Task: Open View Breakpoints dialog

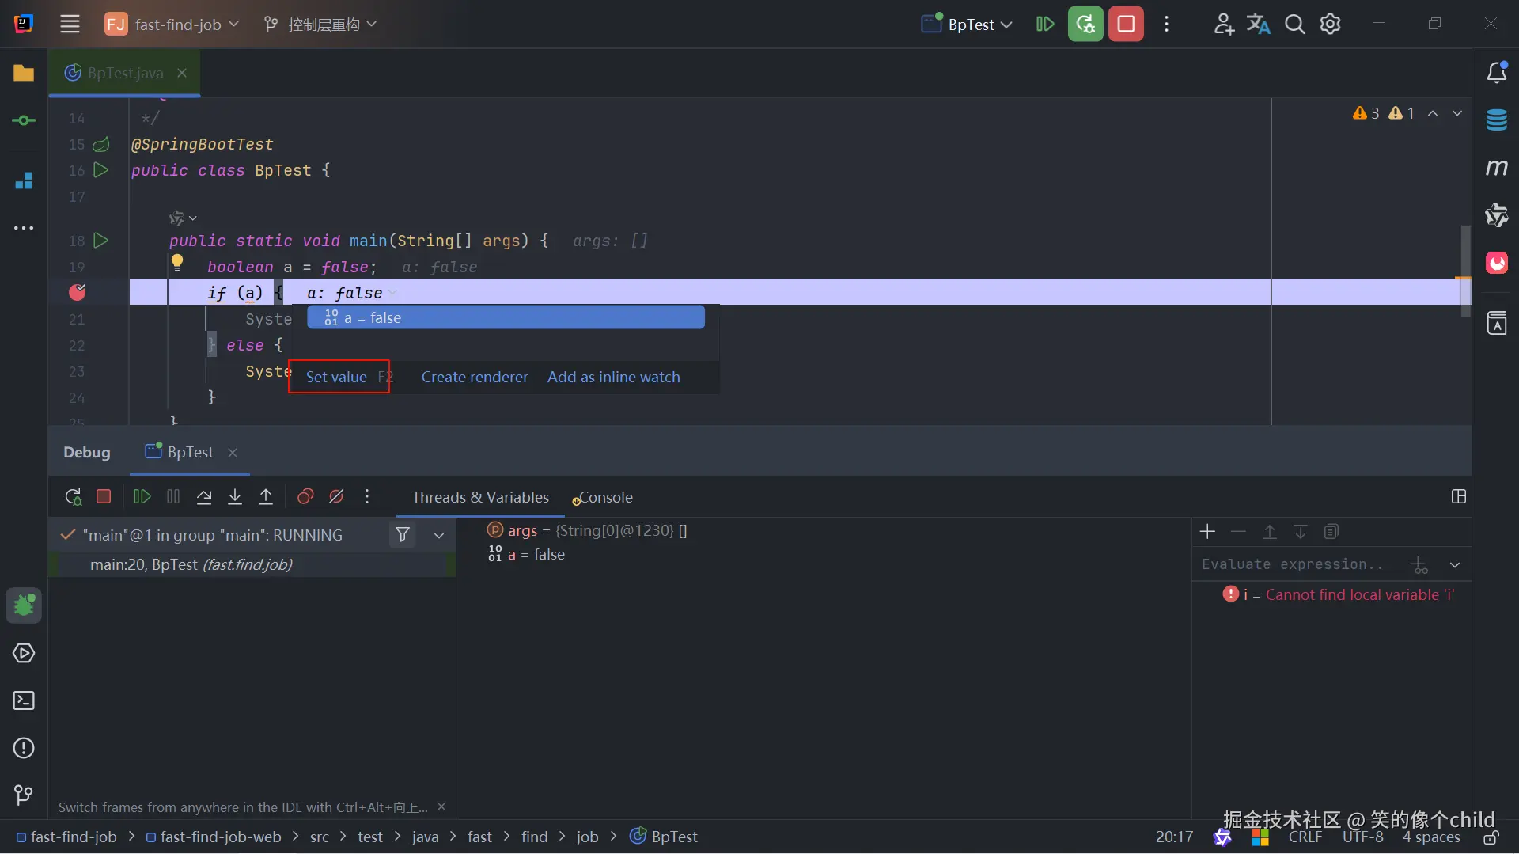Action: (x=305, y=497)
